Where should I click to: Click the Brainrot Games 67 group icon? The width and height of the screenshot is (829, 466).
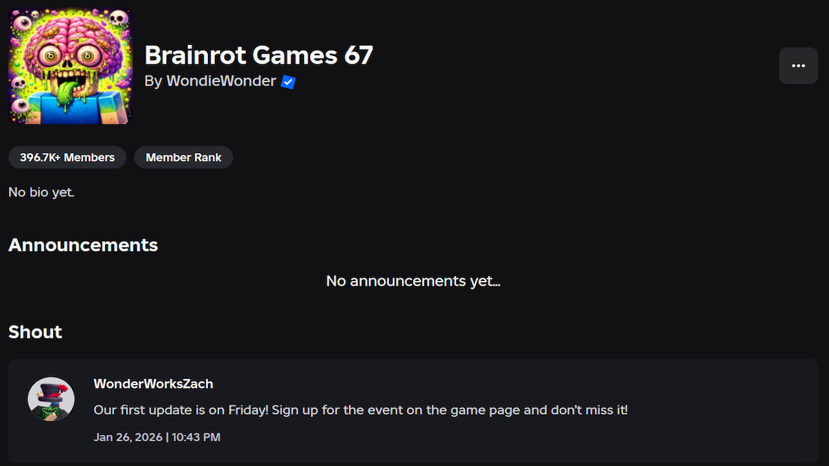70,66
